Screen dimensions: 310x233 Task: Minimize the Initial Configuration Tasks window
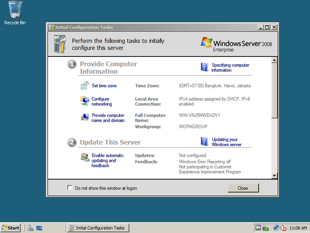[261, 27]
